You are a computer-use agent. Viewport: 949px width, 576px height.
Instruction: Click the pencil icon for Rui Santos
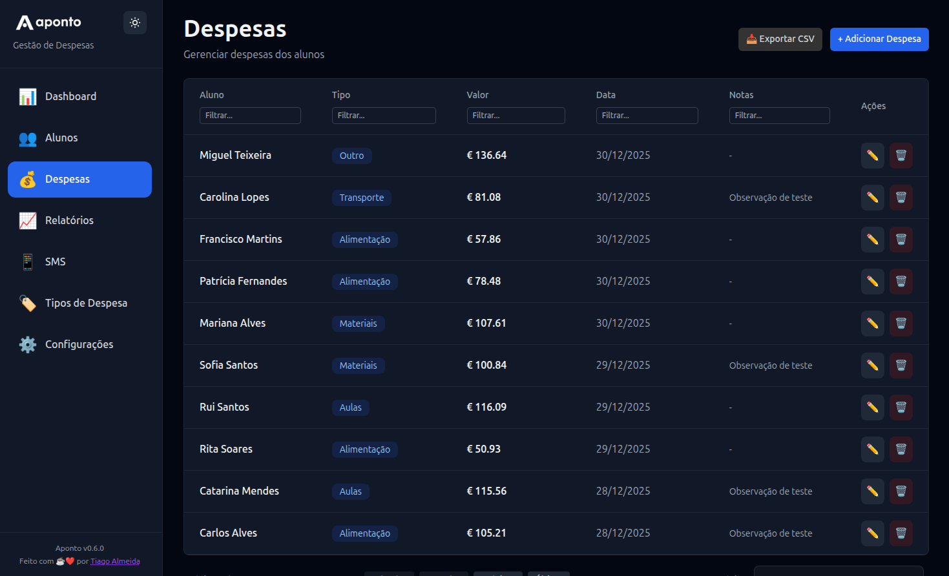(x=872, y=407)
